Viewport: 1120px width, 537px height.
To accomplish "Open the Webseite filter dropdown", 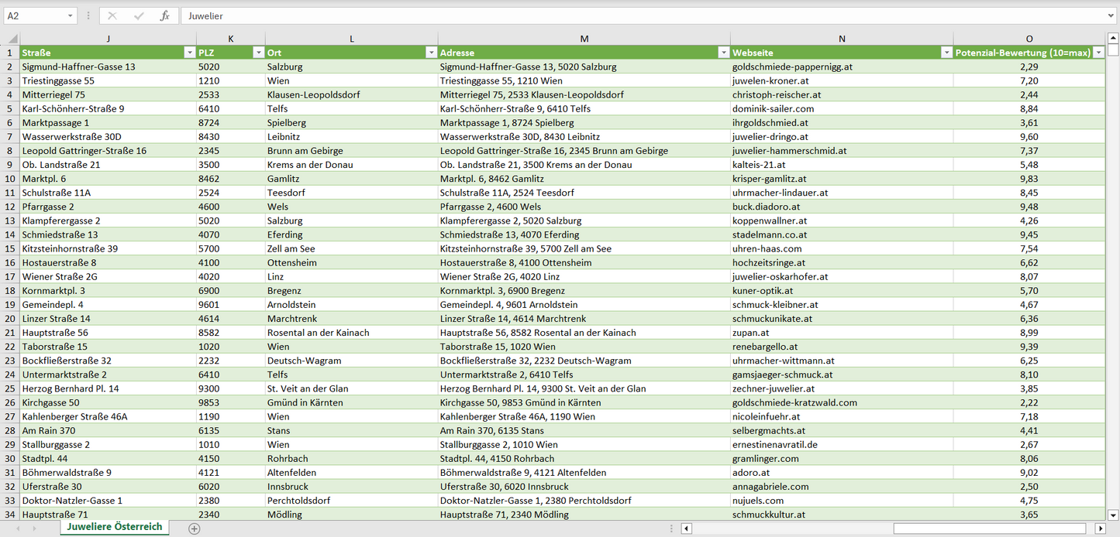I will [x=946, y=53].
